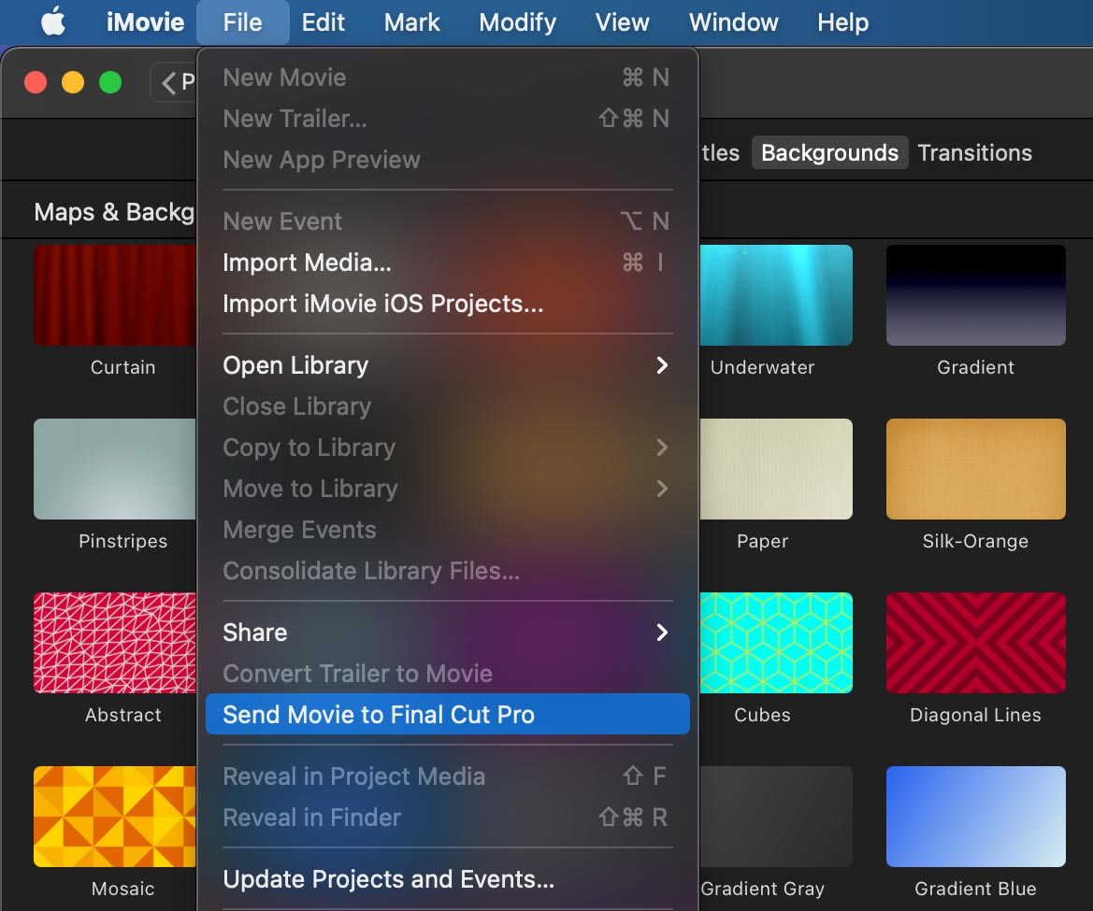The height and width of the screenshot is (911, 1093).
Task: Select the Paper background thumbnail
Action: [x=776, y=469]
